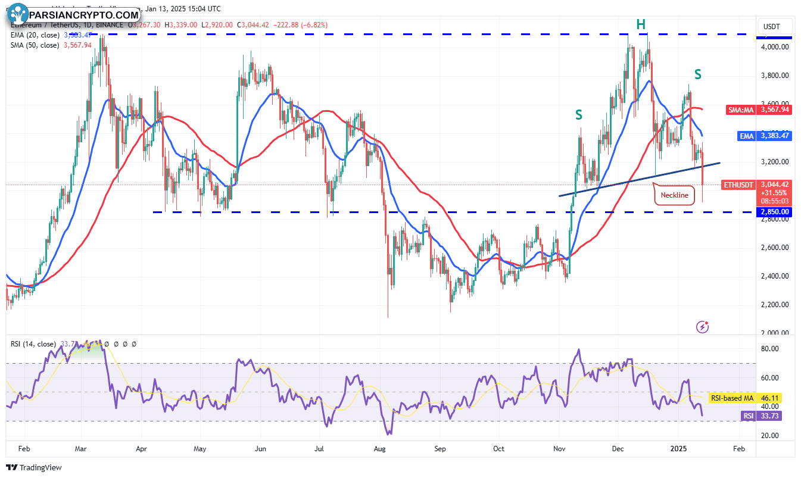Select the Neckline callout annotation
Viewport: 801px width, 478px height.
(x=674, y=195)
